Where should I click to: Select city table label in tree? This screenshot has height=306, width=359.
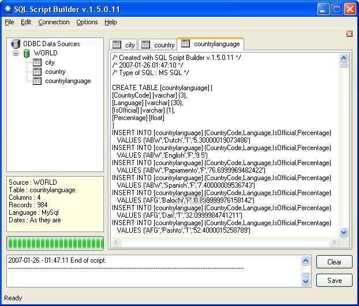50,62
